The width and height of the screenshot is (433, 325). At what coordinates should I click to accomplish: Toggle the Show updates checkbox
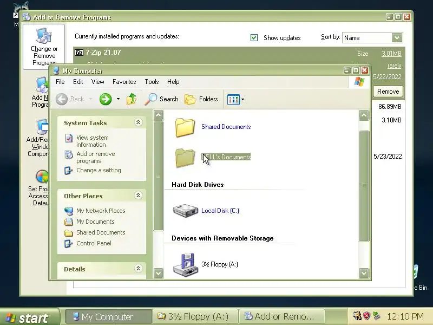[254, 37]
